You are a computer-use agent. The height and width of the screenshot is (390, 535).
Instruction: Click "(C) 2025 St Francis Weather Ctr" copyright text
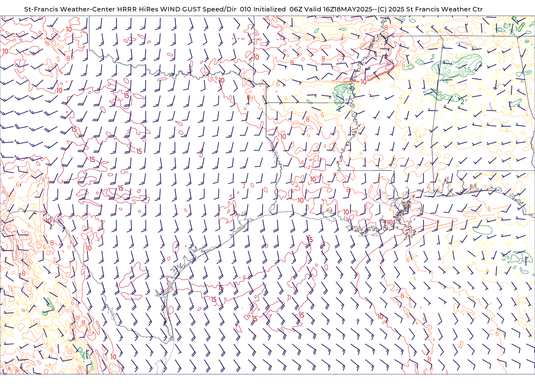coord(430,9)
